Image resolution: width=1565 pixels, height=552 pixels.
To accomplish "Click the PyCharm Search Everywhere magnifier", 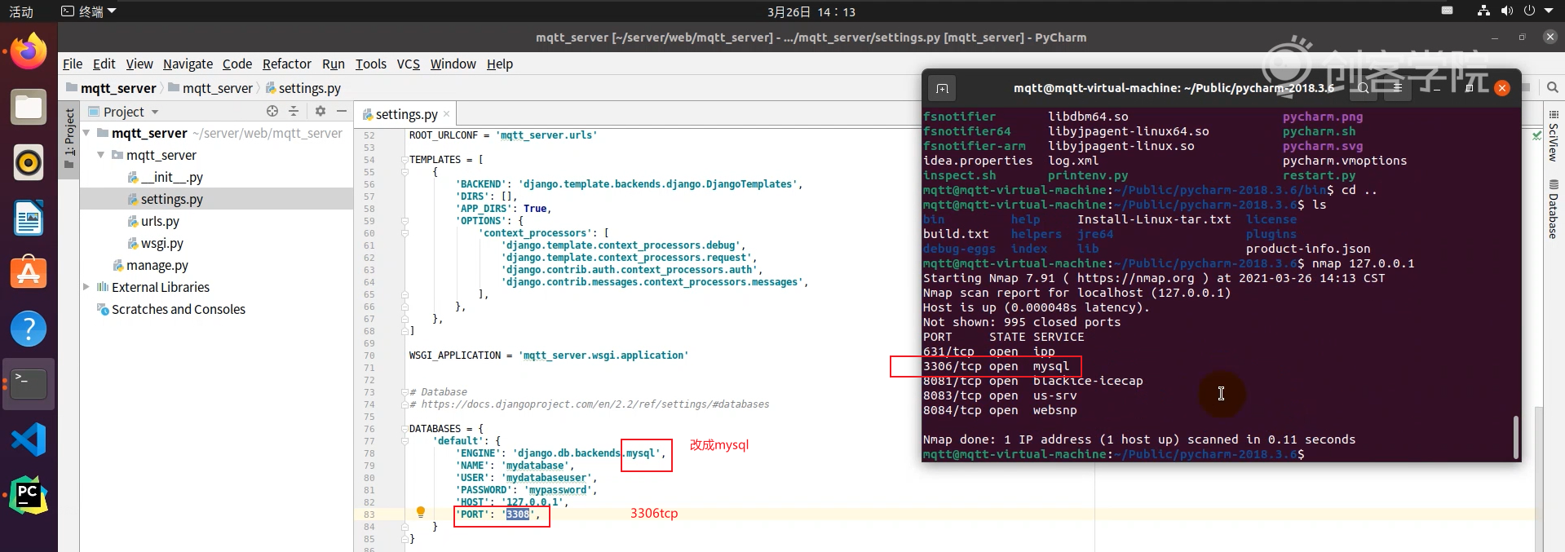I will [1553, 87].
